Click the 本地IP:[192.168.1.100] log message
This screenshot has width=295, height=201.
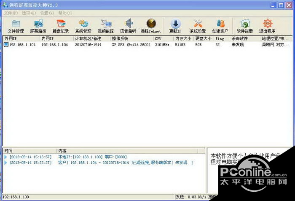(x=92, y=157)
